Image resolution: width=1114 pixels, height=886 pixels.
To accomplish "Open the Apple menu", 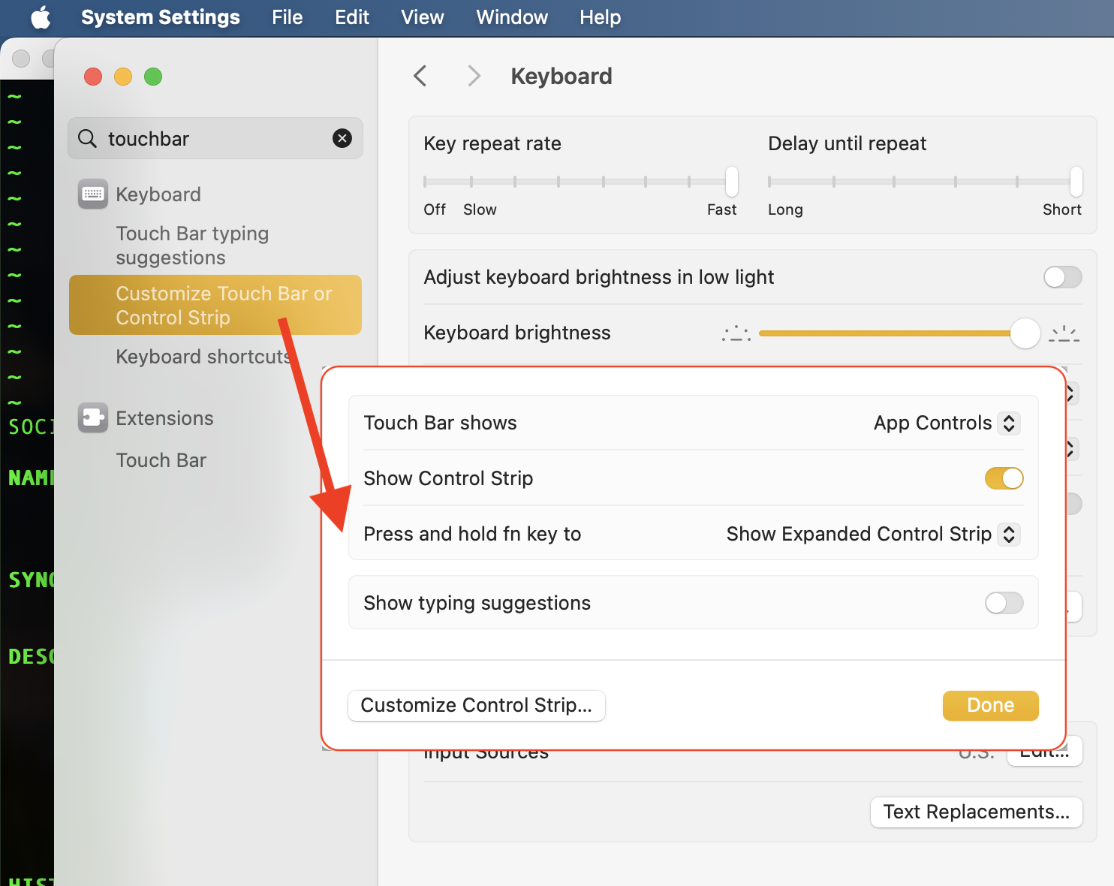I will click(41, 17).
